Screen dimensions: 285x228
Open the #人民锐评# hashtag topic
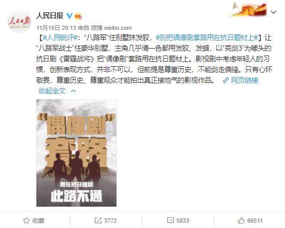pyautogui.click(x=60, y=38)
